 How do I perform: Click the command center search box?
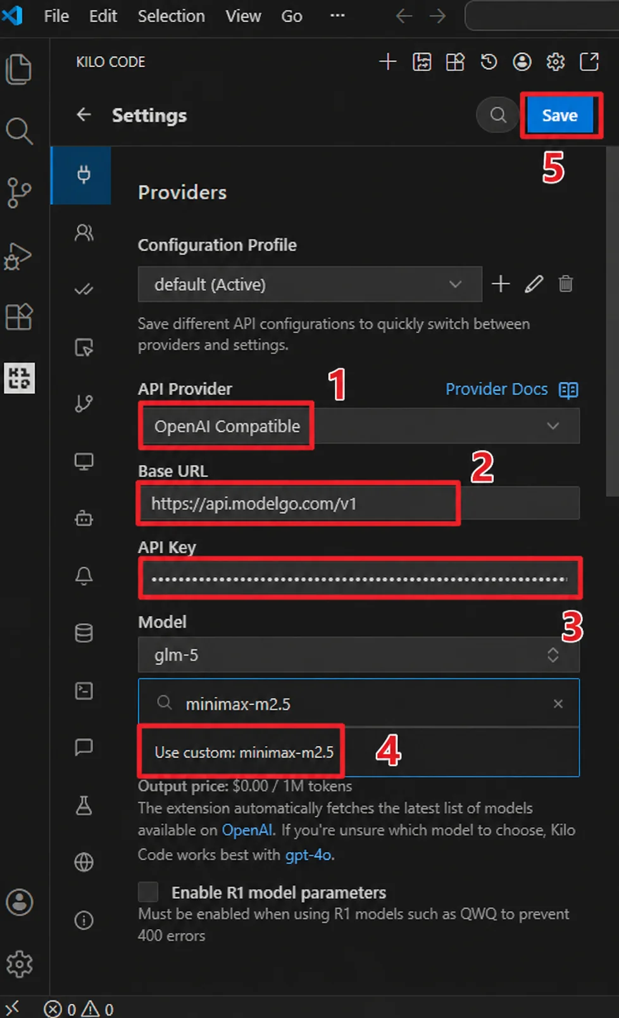click(542, 16)
